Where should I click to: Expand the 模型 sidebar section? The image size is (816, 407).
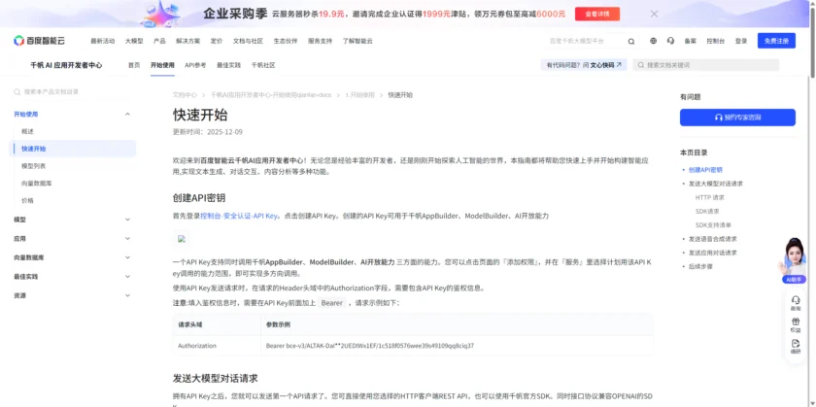pyautogui.click(x=127, y=220)
